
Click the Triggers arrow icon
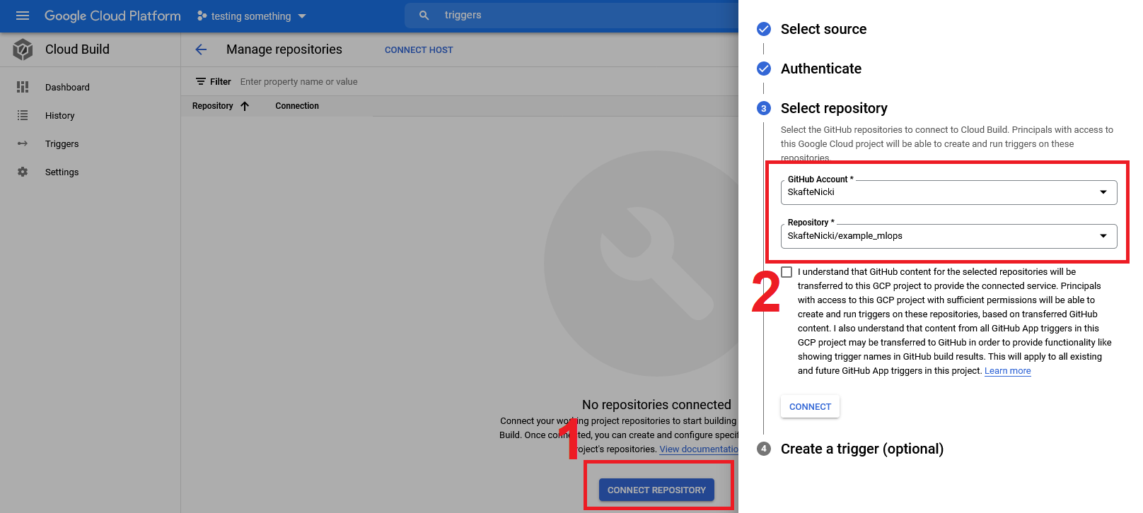coord(23,143)
